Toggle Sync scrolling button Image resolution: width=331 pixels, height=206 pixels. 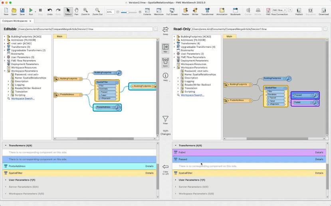coord(165,63)
